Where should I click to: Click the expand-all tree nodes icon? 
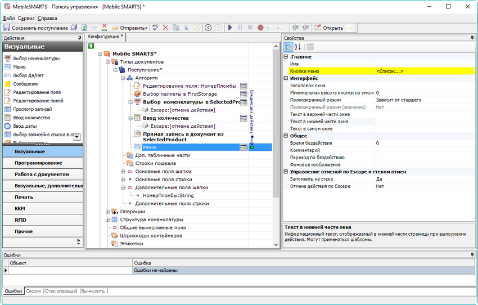coord(295,28)
